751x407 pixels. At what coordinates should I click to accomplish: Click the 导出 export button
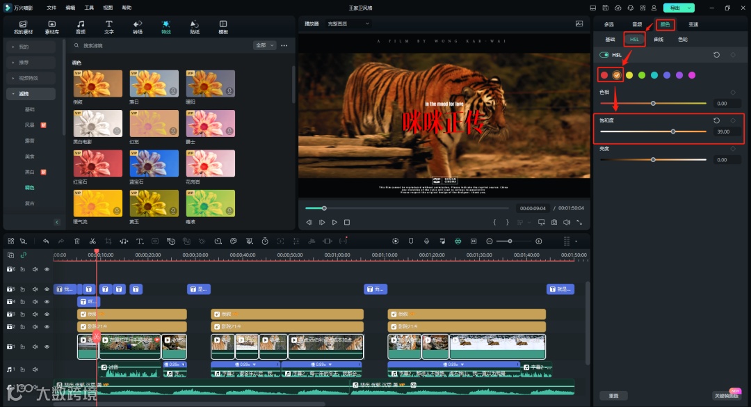point(675,8)
